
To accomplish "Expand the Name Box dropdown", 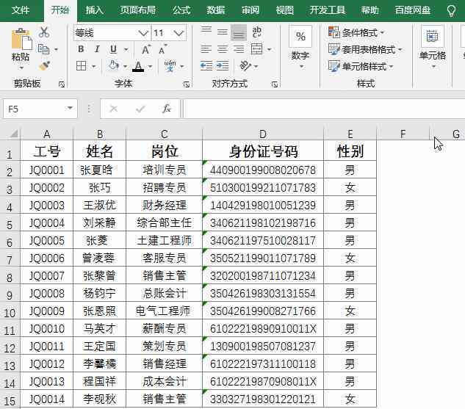I will coord(70,109).
